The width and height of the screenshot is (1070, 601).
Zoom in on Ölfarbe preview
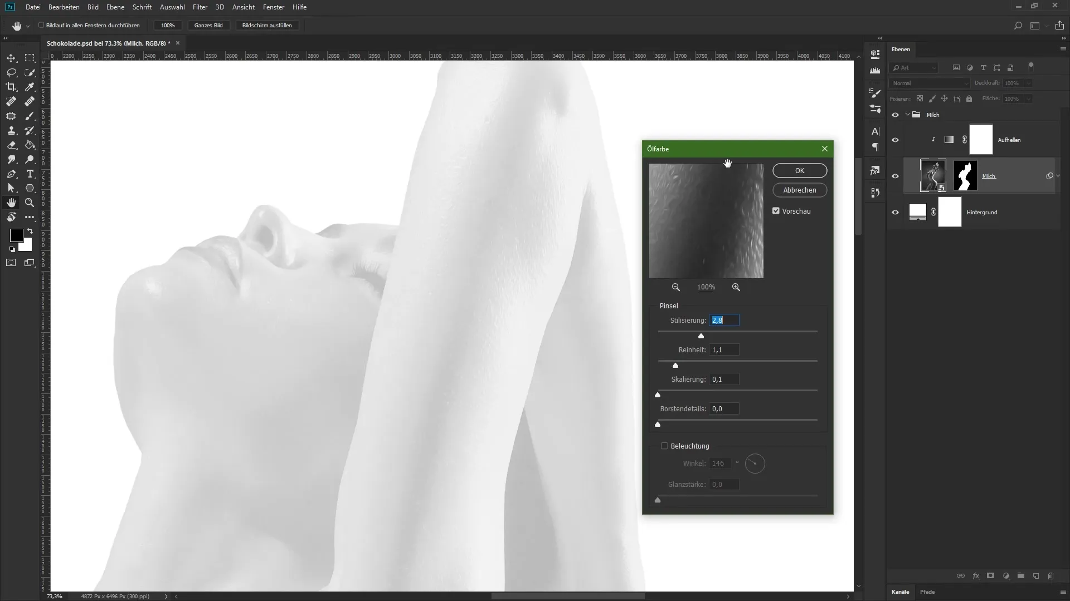click(x=736, y=287)
